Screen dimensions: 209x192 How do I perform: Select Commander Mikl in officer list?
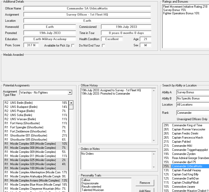[x=186, y=146]
